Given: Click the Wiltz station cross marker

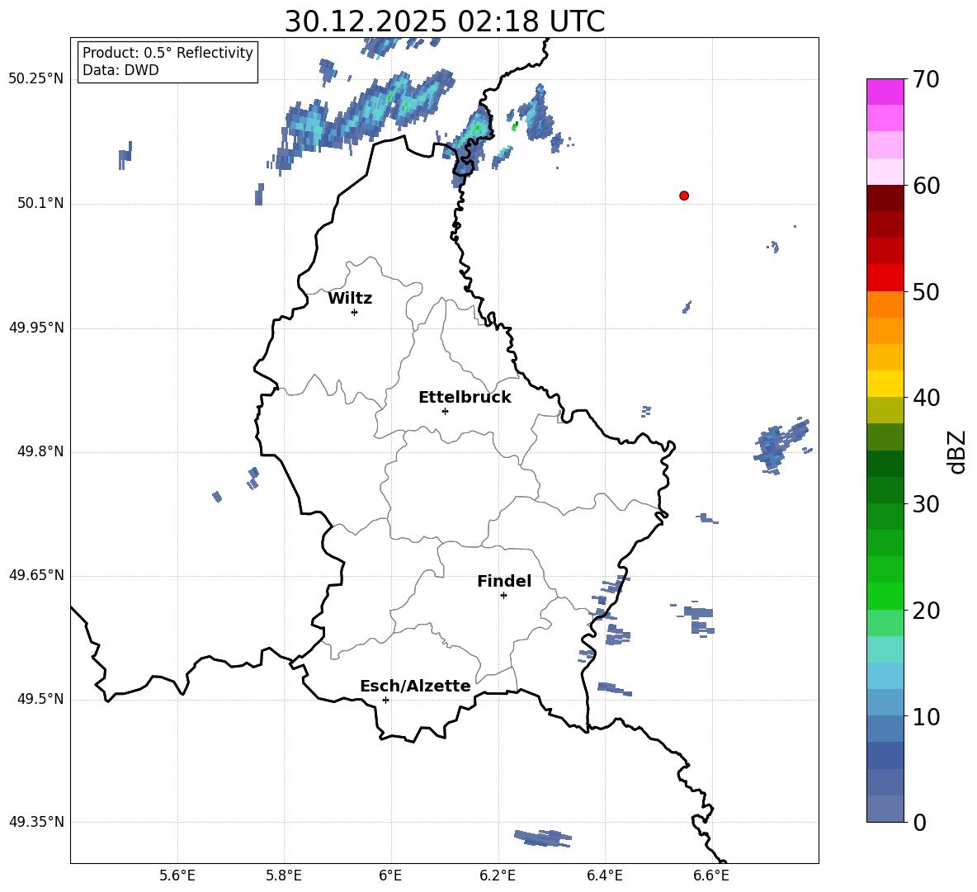Looking at the screenshot, I should 355,312.
